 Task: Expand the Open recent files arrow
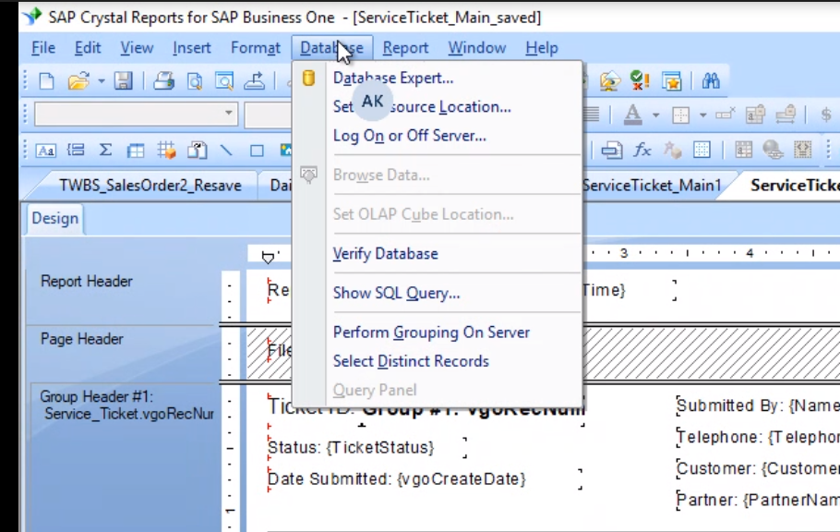tap(102, 81)
